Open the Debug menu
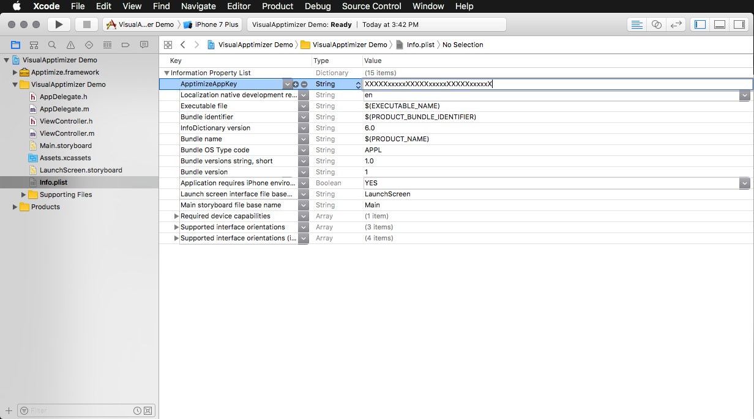 tap(318, 6)
